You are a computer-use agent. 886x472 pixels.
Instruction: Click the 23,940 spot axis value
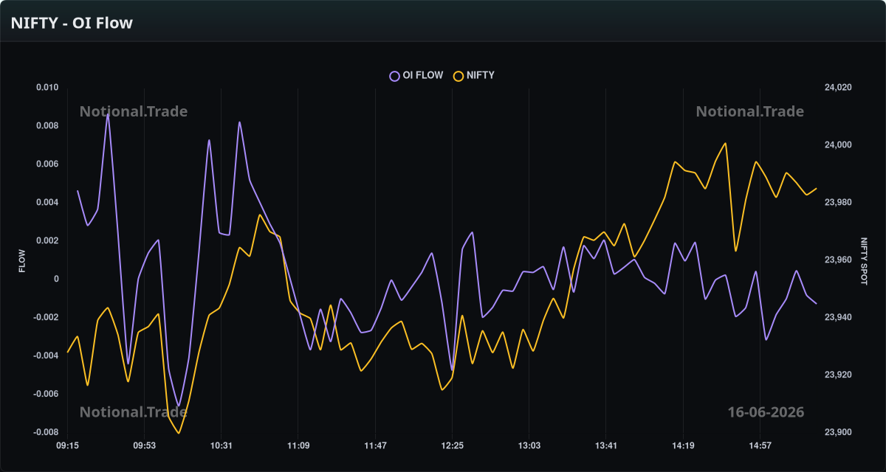[x=838, y=318]
